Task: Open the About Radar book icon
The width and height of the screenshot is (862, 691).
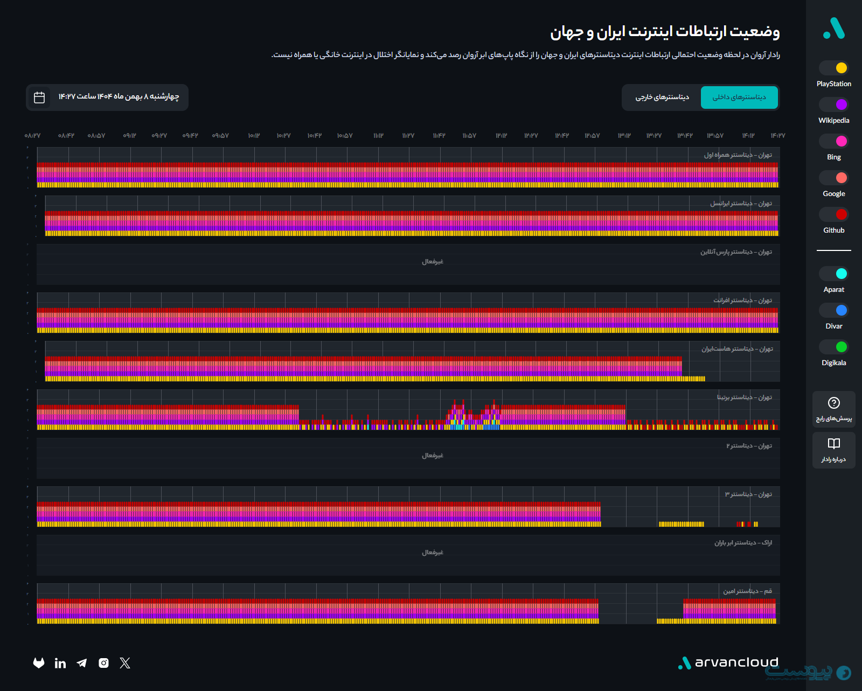Action: (x=833, y=444)
